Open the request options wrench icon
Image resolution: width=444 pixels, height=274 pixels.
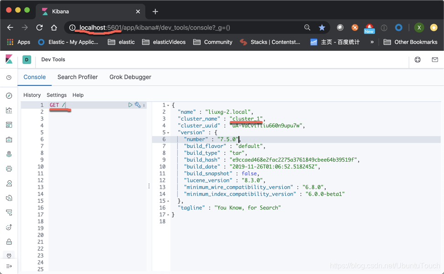click(x=138, y=105)
